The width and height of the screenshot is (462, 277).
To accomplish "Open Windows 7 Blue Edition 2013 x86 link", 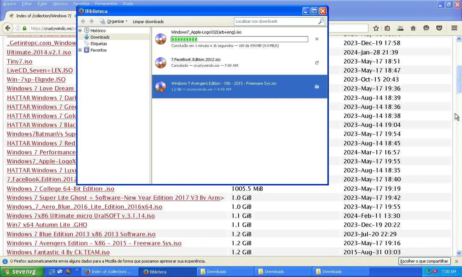I will click(x=81, y=234).
